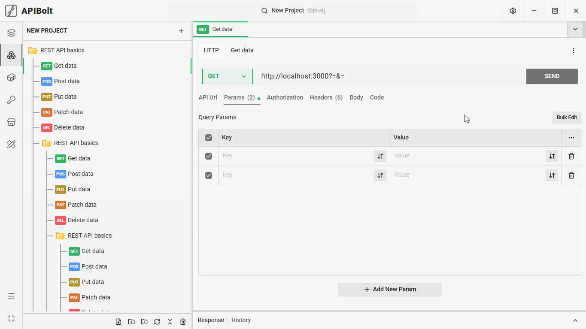
Task: Toggle the select-all params header checkbox
Action: pyautogui.click(x=209, y=138)
